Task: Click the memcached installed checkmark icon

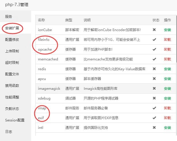Action: click(x=154, y=59)
